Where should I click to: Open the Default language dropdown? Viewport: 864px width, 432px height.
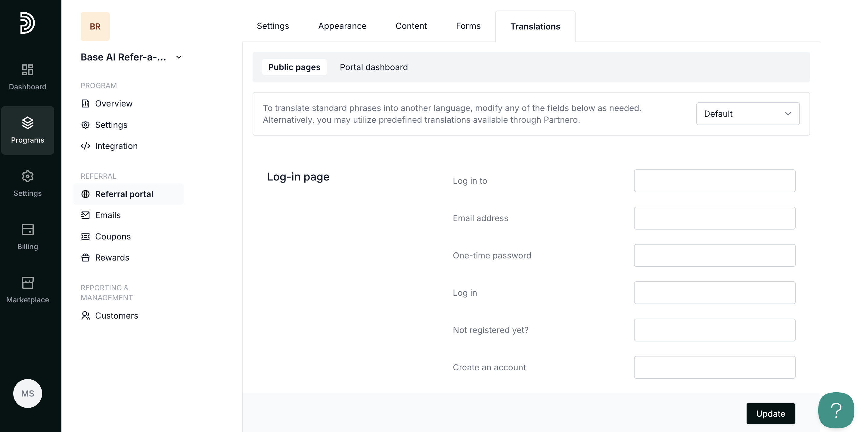pos(747,114)
